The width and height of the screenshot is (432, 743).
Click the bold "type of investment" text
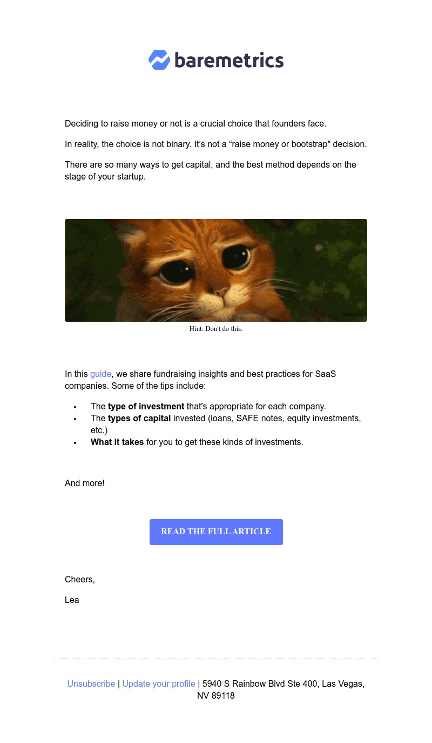pyautogui.click(x=146, y=407)
